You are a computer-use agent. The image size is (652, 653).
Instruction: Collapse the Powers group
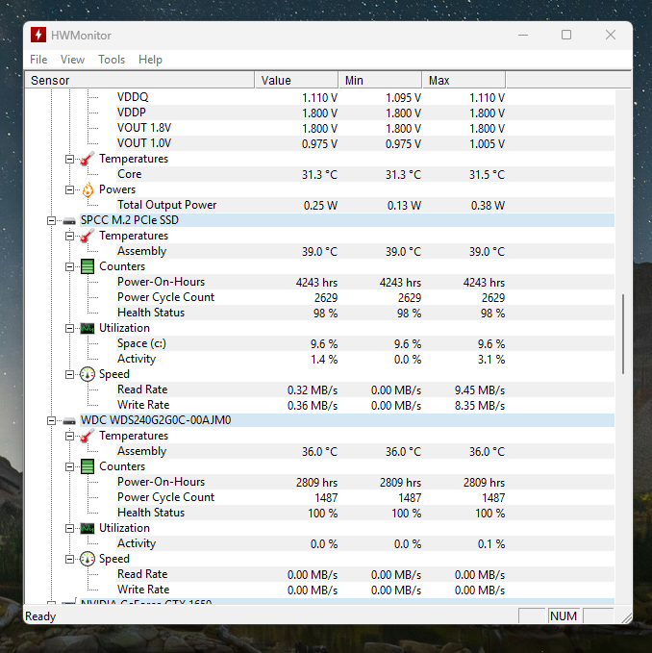pyautogui.click(x=69, y=189)
